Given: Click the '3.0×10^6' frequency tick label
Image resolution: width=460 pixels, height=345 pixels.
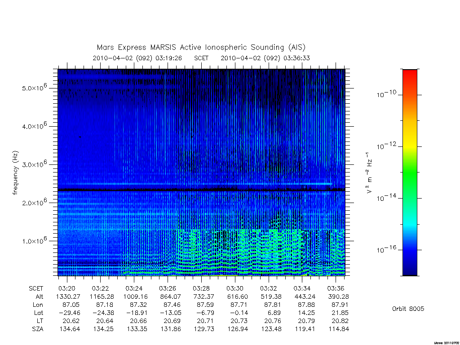Looking at the screenshot, I should (x=35, y=164).
